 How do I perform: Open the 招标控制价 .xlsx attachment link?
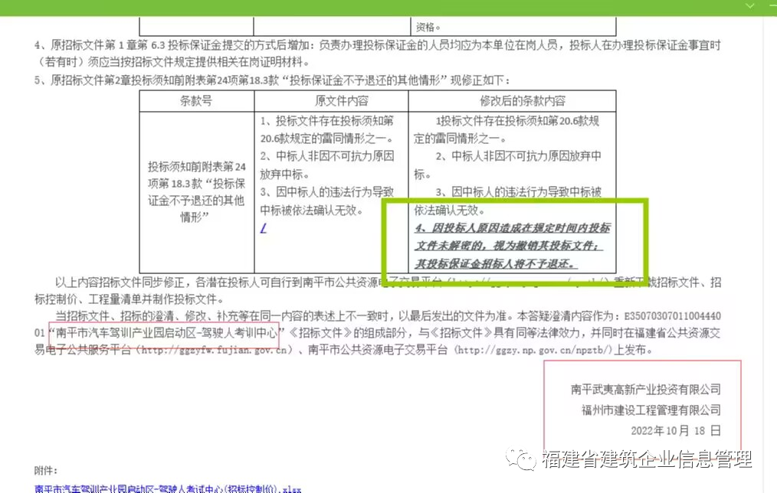(168, 488)
